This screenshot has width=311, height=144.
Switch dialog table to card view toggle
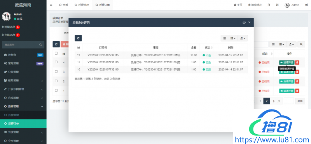click(225, 38)
